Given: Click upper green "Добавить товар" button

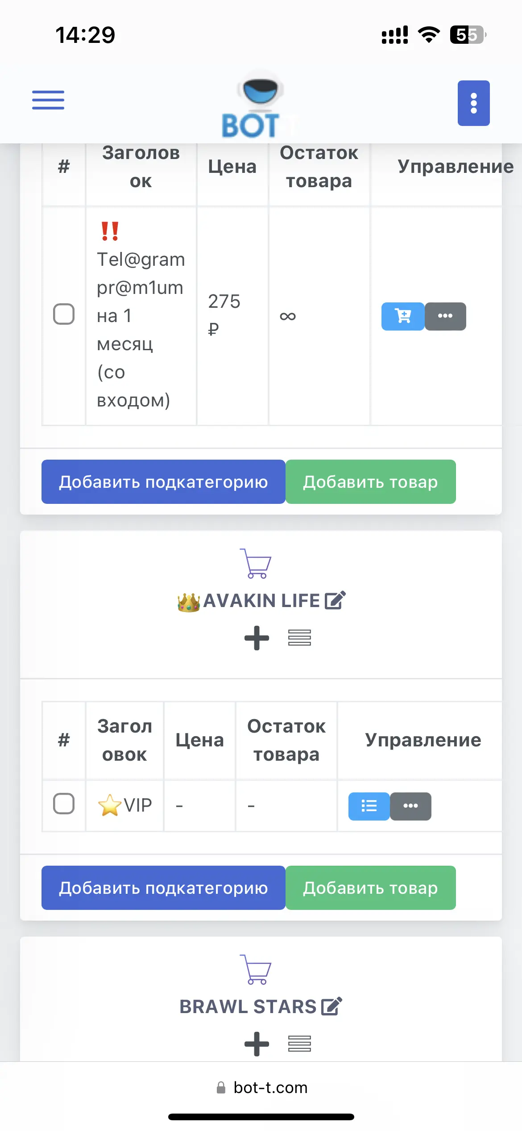Looking at the screenshot, I should point(371,482).
